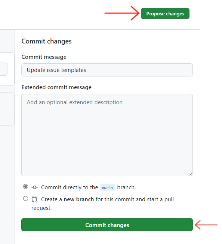Click the Update issue templates text
The width and height of the screenshot is (222, 244).
pos(56,70)
